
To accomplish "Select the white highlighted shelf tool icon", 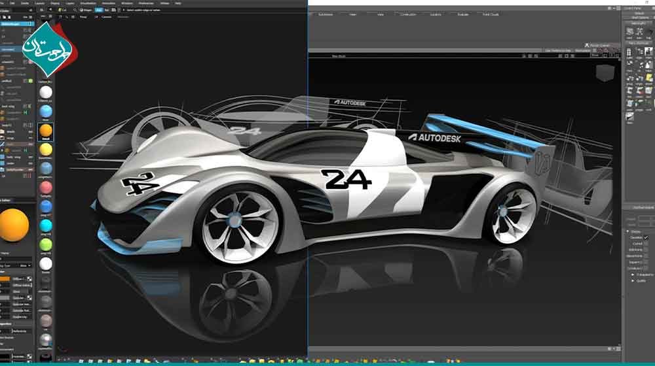I will pyautogui.click(x=648, y=51).
